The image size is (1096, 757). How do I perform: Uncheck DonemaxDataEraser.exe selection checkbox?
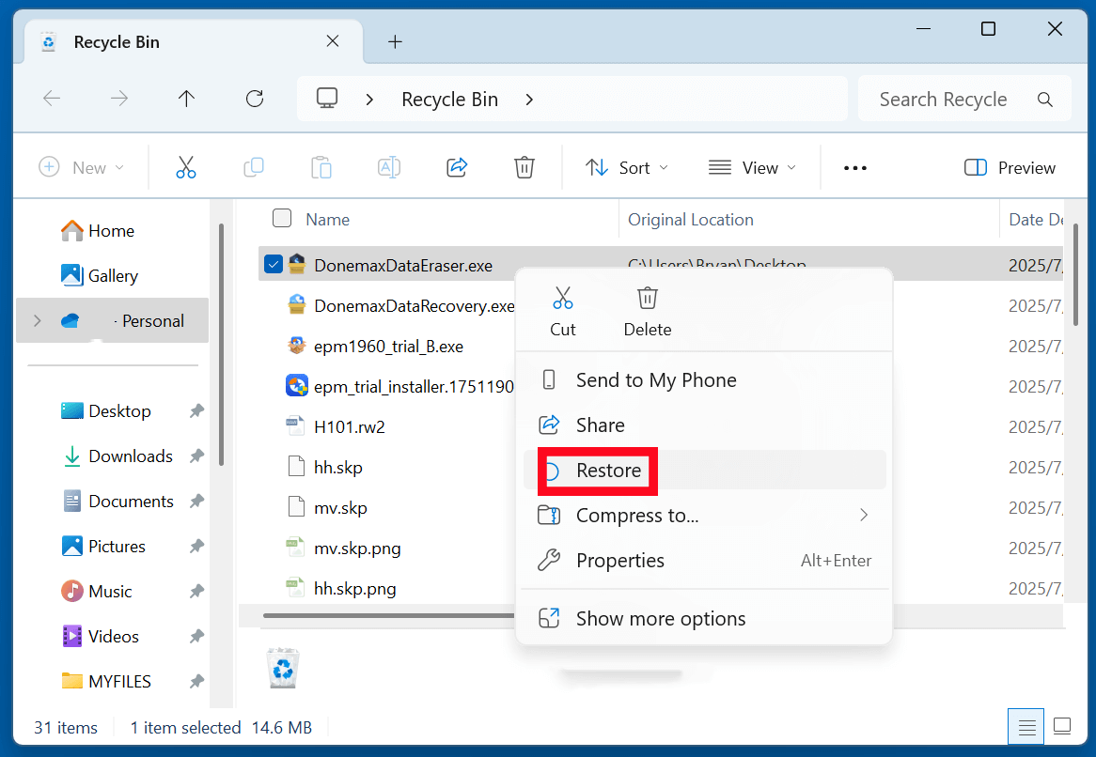point(273,265)
